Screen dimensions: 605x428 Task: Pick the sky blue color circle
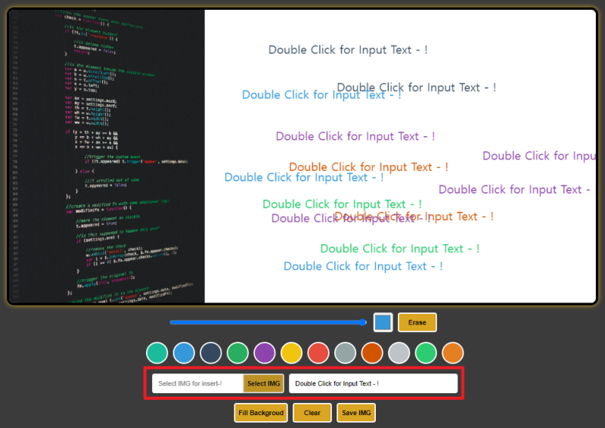(x=184, y=352)
